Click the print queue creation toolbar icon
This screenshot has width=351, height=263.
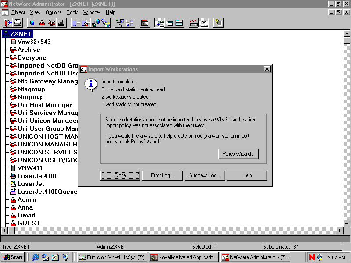coord(61,23)
